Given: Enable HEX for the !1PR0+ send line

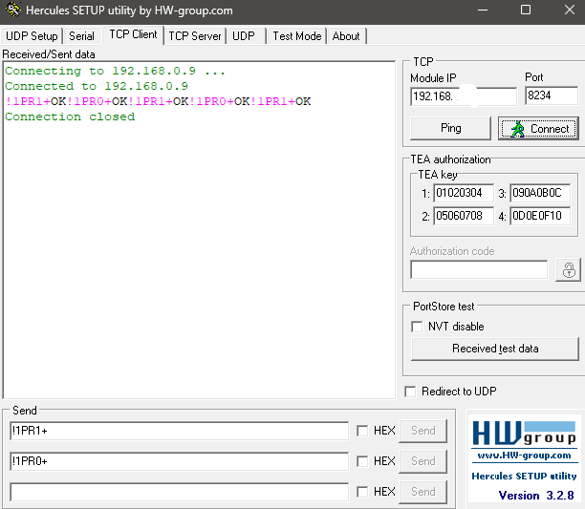Looking at the screenshot, I should (362, 461).
